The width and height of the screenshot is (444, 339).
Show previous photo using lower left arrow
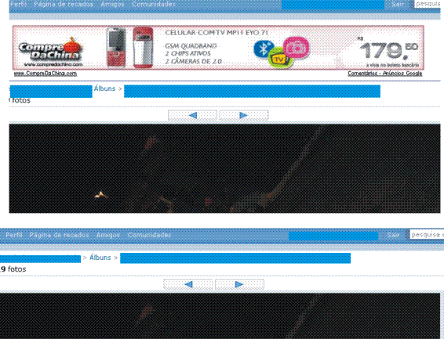pyautogui.click(x=188, y=284)
